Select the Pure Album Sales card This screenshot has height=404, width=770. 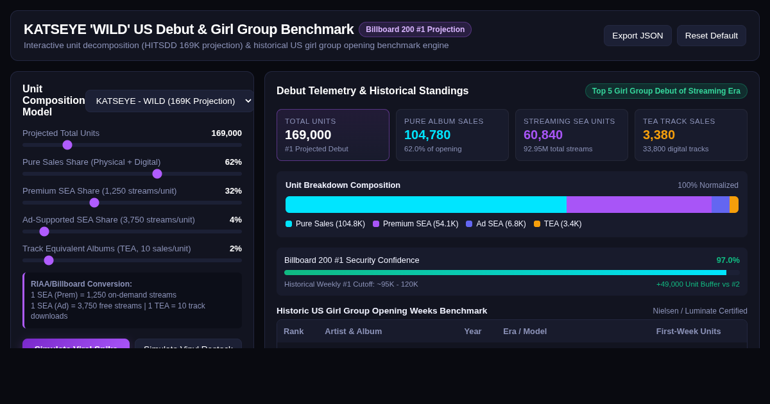[x=452, y=135]
